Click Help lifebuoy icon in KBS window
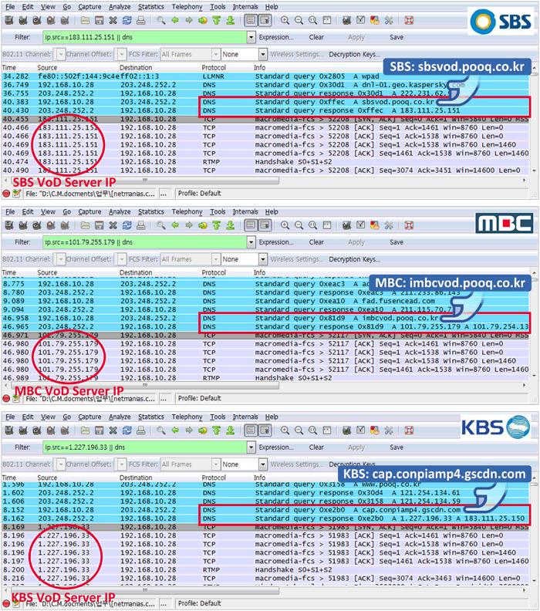Image resolution: width=540 pixels, height=611 pixels. pyautogui.click(x=409, y=430)
